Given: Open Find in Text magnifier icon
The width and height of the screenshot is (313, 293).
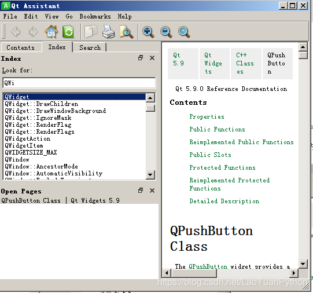Looking at the screenshot, I should point(126,31).
